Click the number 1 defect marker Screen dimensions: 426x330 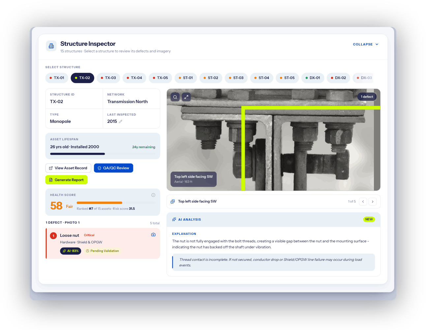point(53,236)
